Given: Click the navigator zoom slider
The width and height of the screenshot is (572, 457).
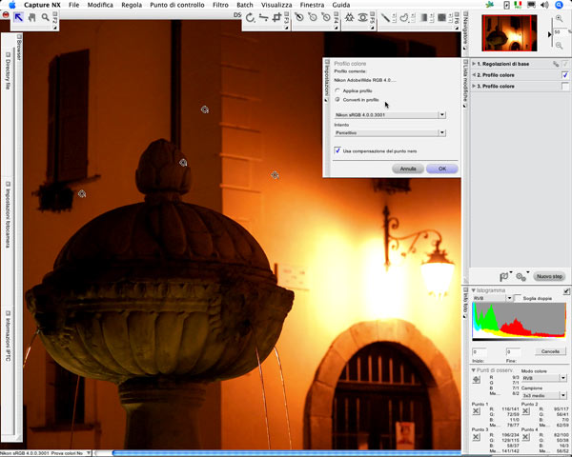Looking at the screenshot, I should (552, 34).
